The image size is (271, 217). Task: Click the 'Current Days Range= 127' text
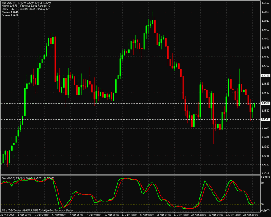35,9
